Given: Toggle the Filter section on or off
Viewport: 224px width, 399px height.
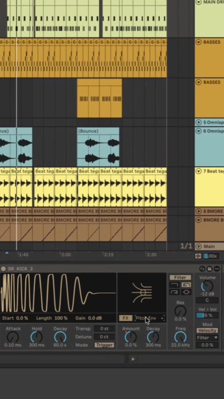Looking at the screenshot, I should tap(180, 277).
